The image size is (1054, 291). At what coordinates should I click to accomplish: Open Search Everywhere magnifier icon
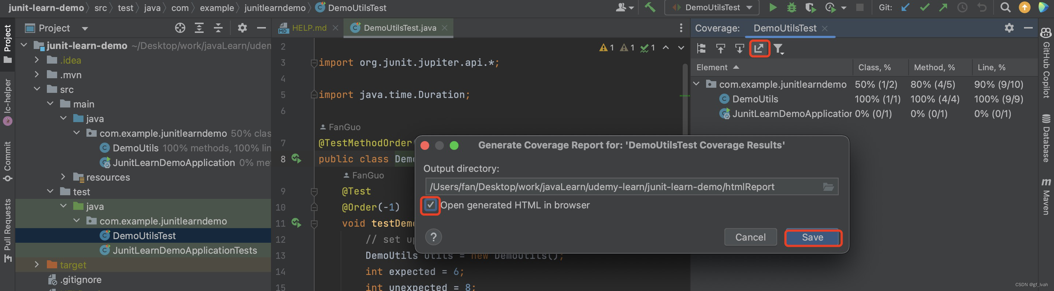click(1005, 8)
